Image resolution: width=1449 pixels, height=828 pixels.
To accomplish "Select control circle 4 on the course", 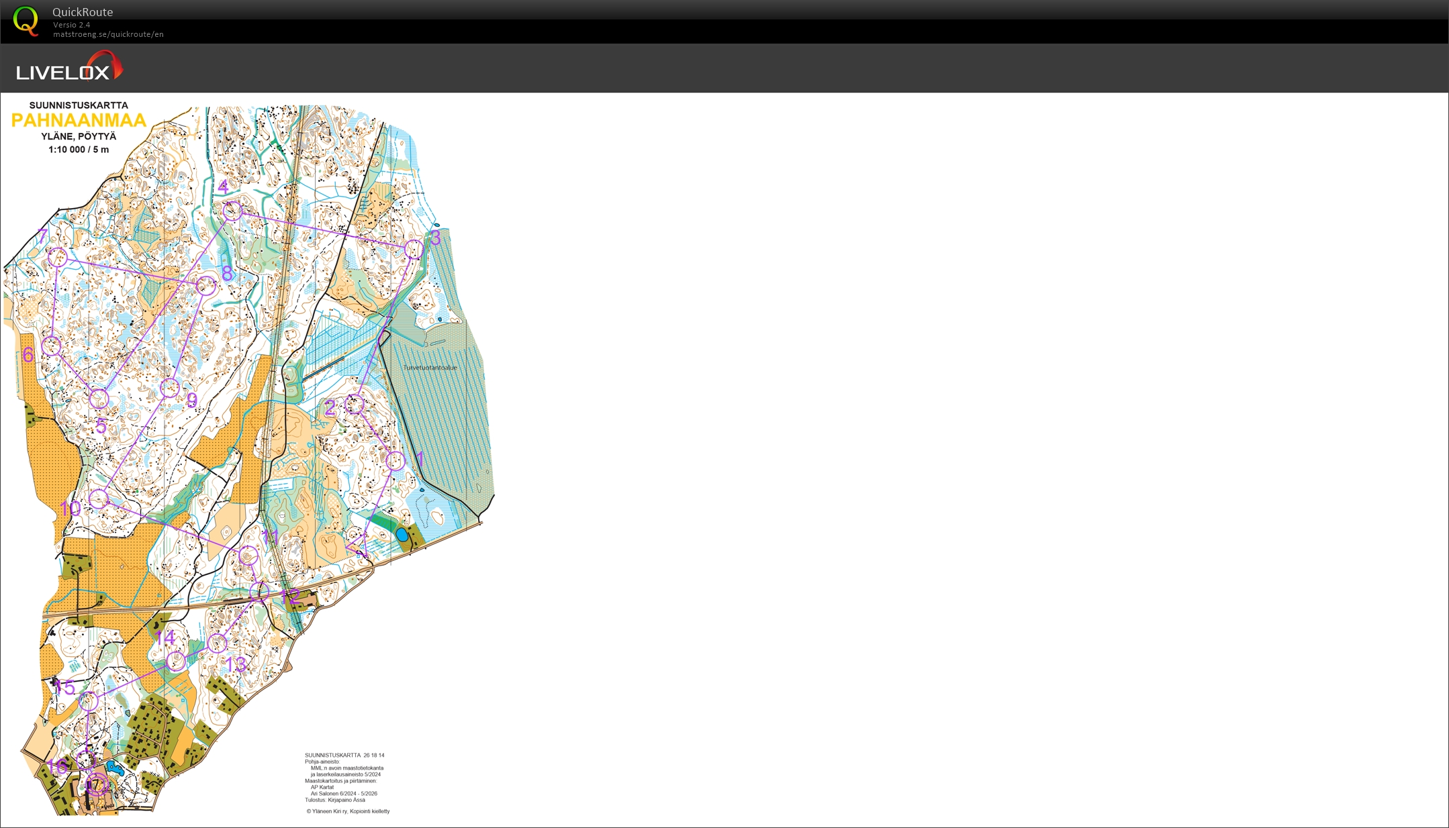I will 232,211.
